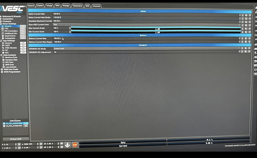Image resolution: width=257 pixels, height=158 pixels.
Task: Click the Scan CAN button
Action: click(16, 139)
